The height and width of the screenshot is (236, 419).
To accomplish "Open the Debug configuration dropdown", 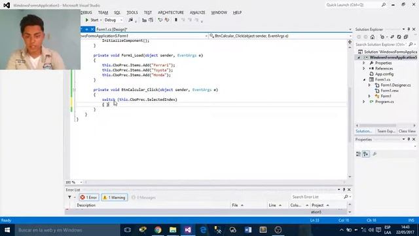I will (113, 20).
